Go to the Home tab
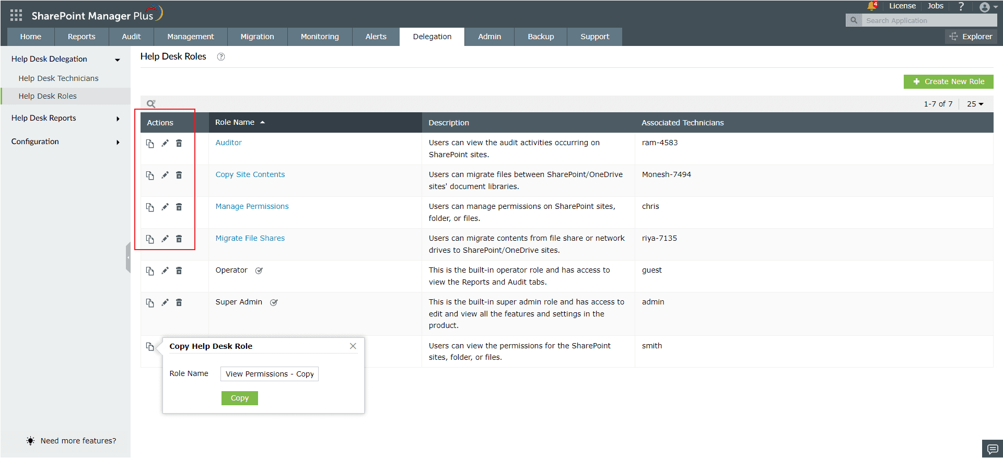The height and width of the screenshot is (458, 1003). (31, 37)
